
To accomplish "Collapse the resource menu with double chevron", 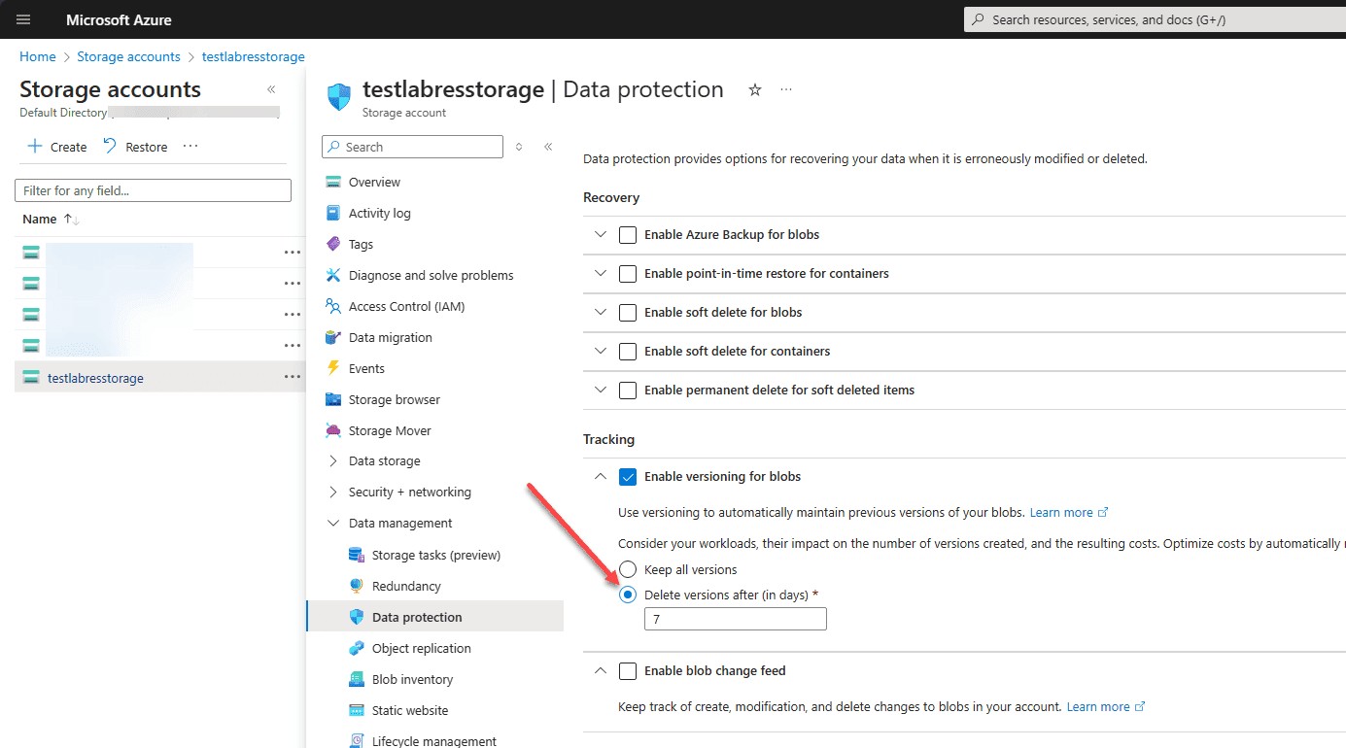I will [x=548, y=147].
